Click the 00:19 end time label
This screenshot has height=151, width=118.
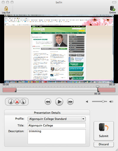coord(112,84)
